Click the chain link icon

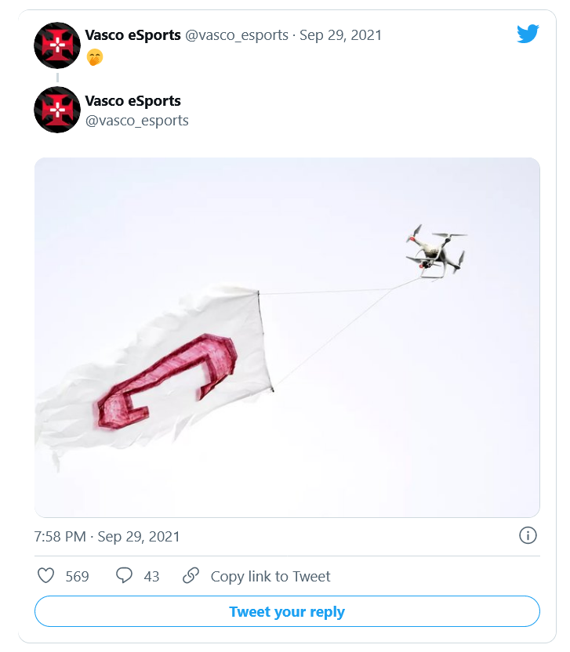click(x=191, y=576)
